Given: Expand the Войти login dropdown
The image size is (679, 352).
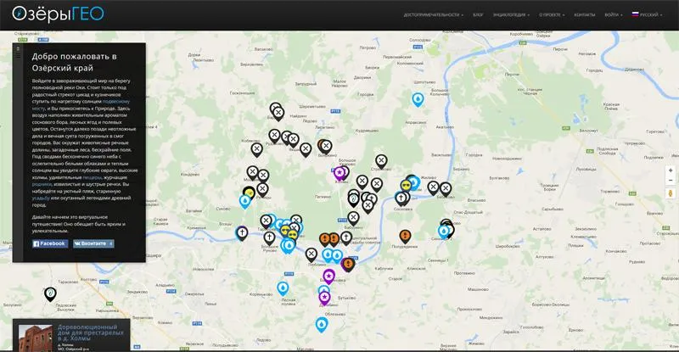Looking at the screenshot, I should 613,14.
